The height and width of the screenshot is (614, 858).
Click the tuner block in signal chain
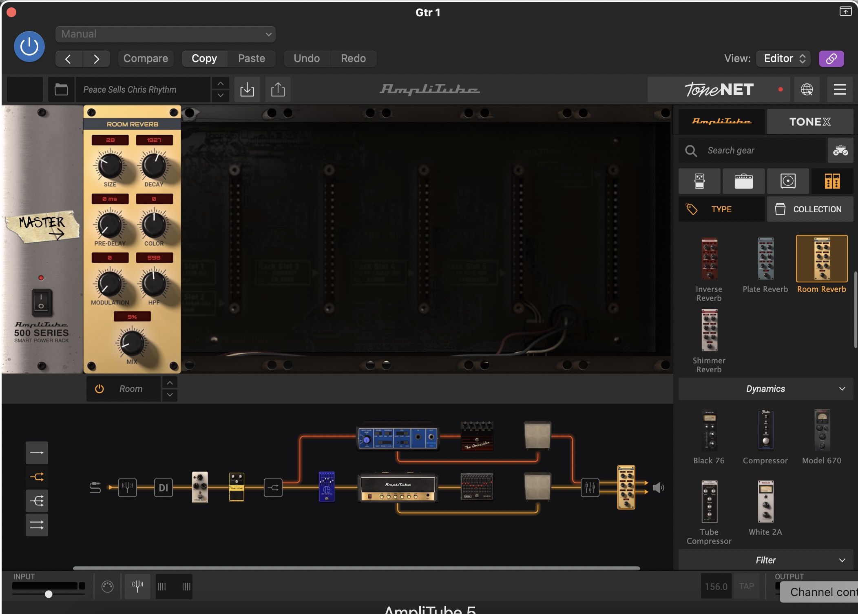pos(127,487)
